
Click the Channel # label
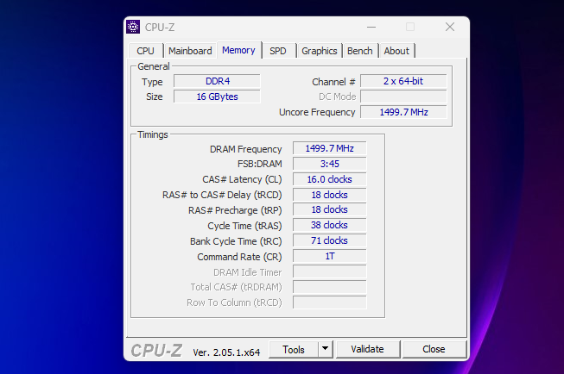point(333,82)
